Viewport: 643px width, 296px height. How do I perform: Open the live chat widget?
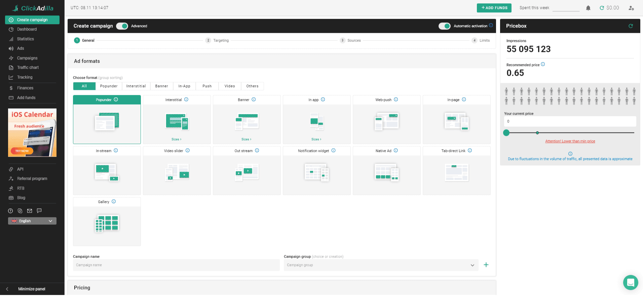tap(630, 282)
